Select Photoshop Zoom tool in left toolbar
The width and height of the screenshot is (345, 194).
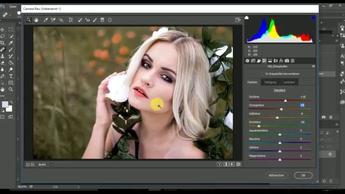coord(11,89)
